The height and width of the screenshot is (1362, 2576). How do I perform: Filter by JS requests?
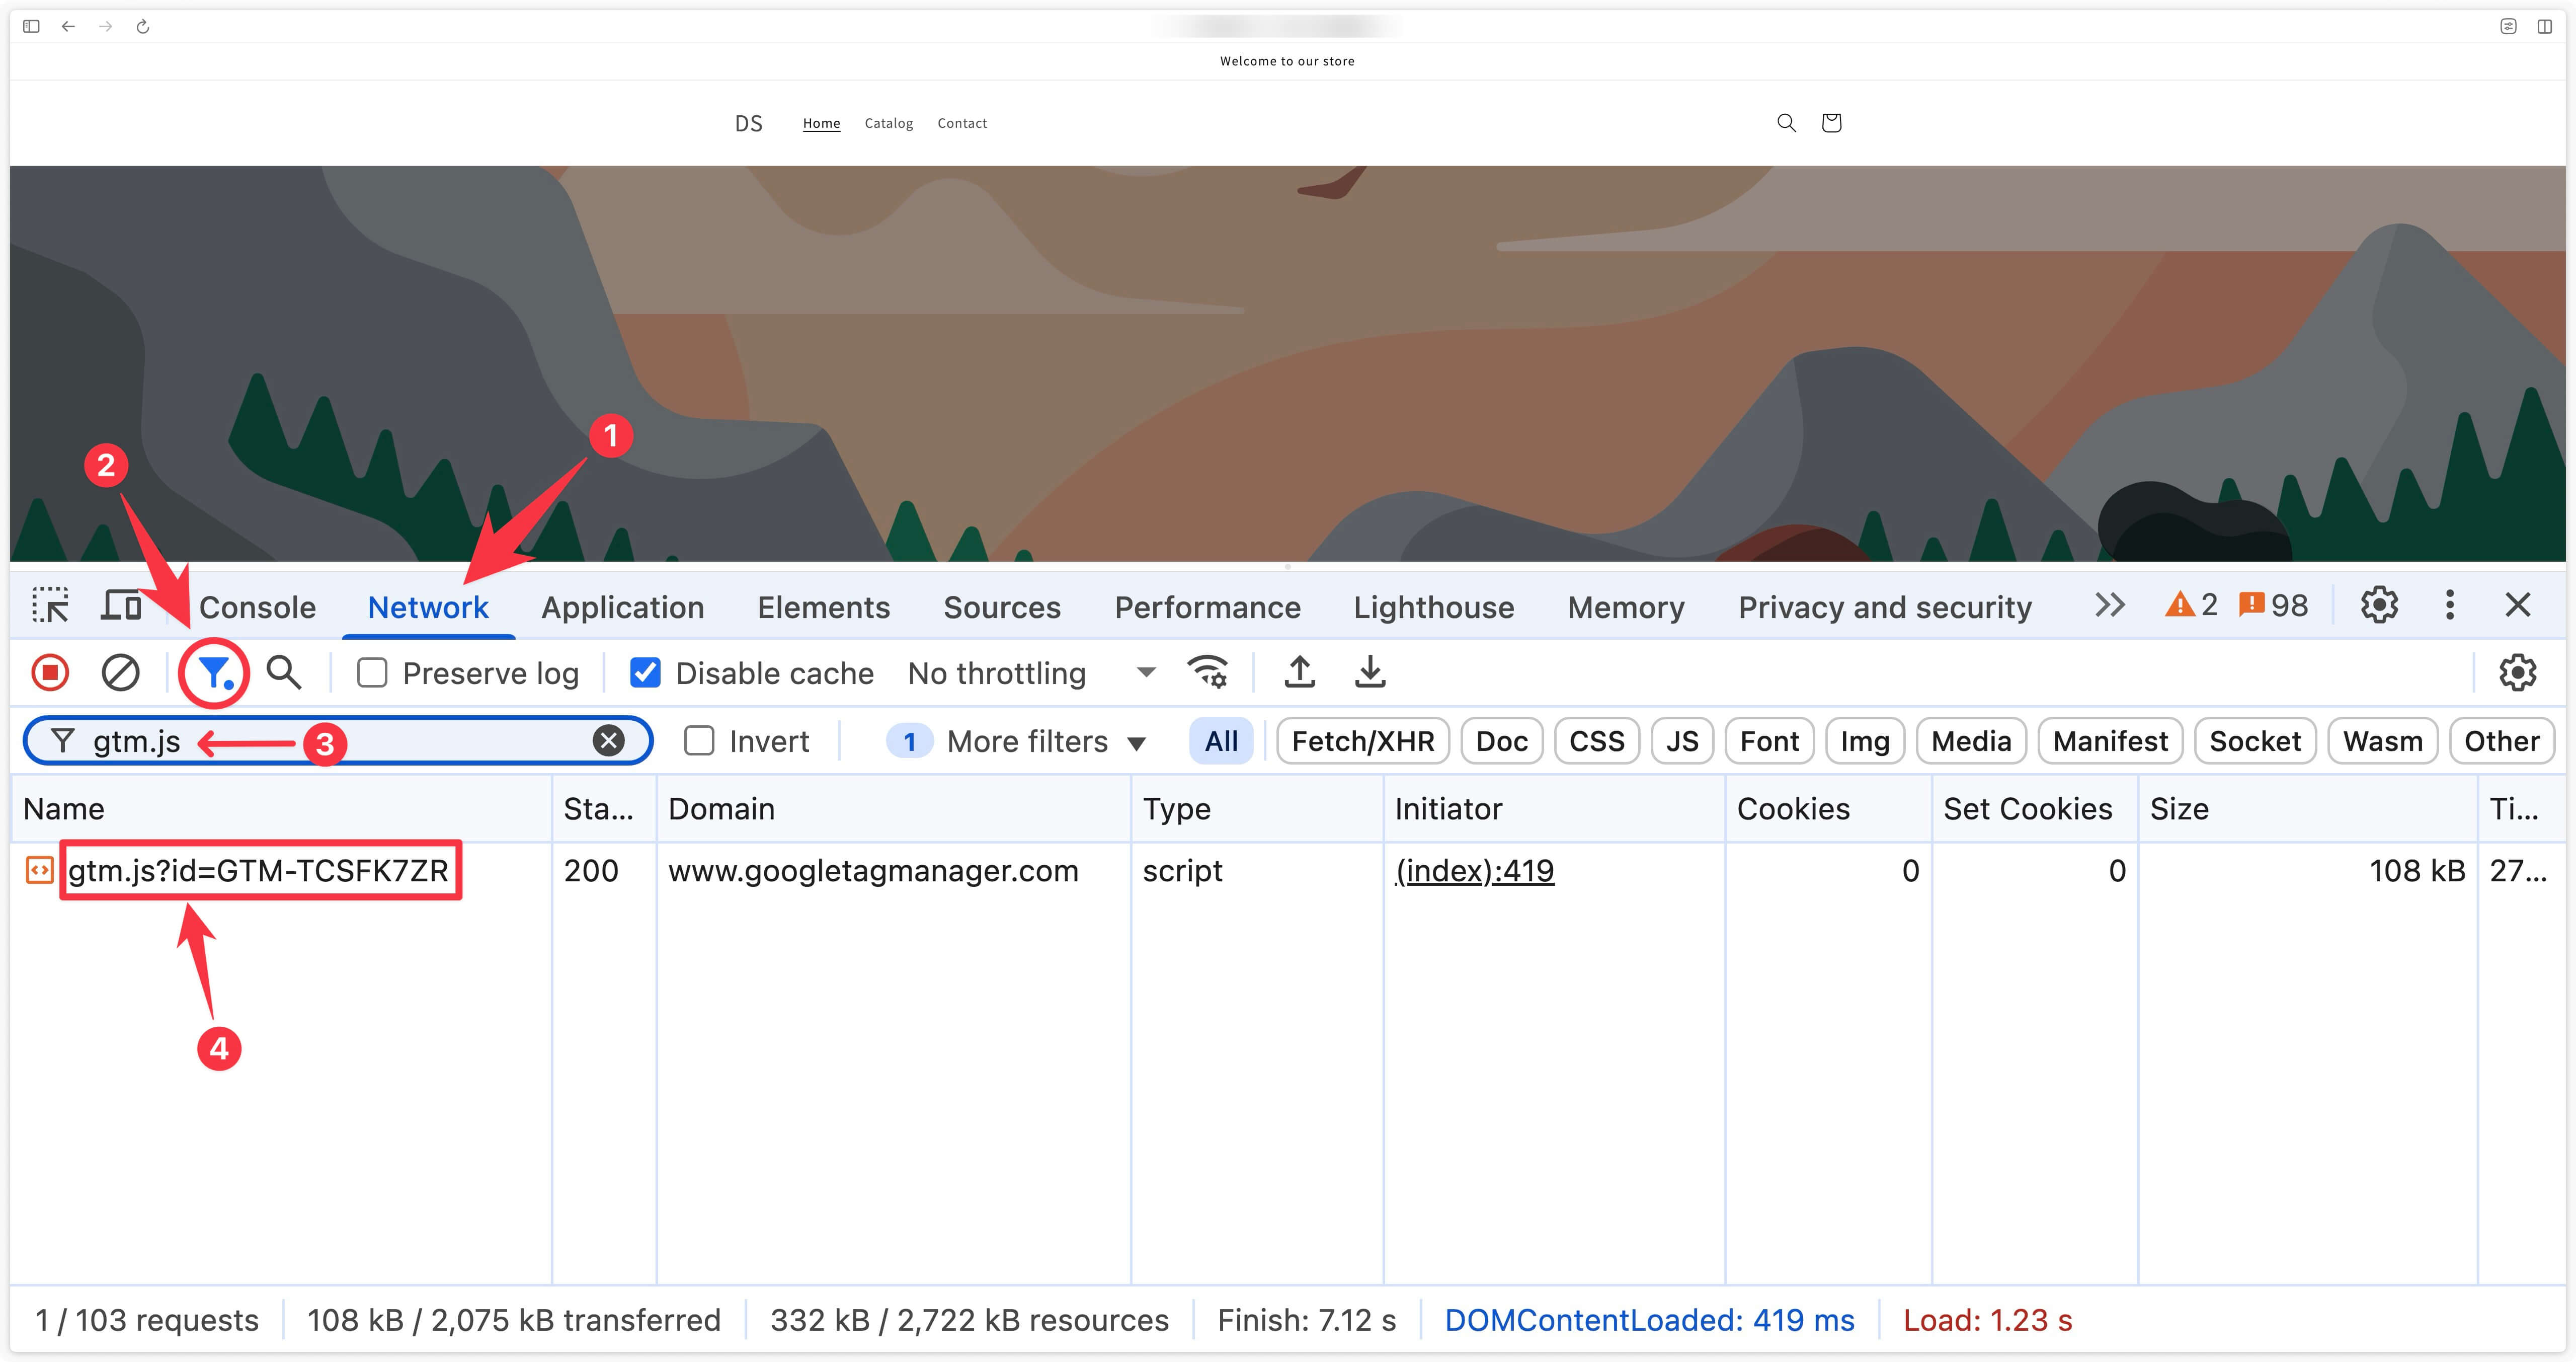tap(1682, 740)
